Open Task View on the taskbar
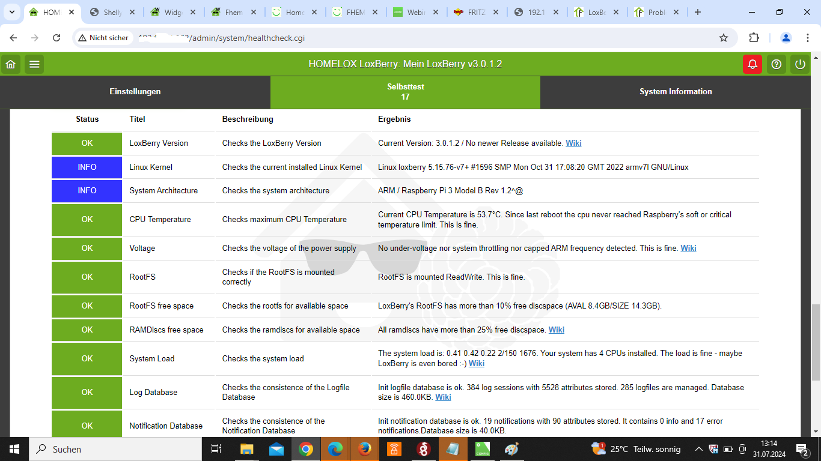This screenshot has height=461, width=821. tap(216, 449)
